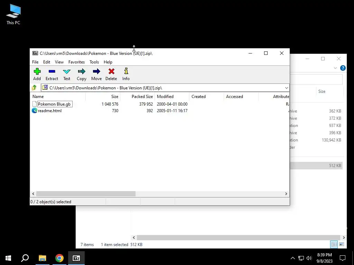Open the notification center

343,258
